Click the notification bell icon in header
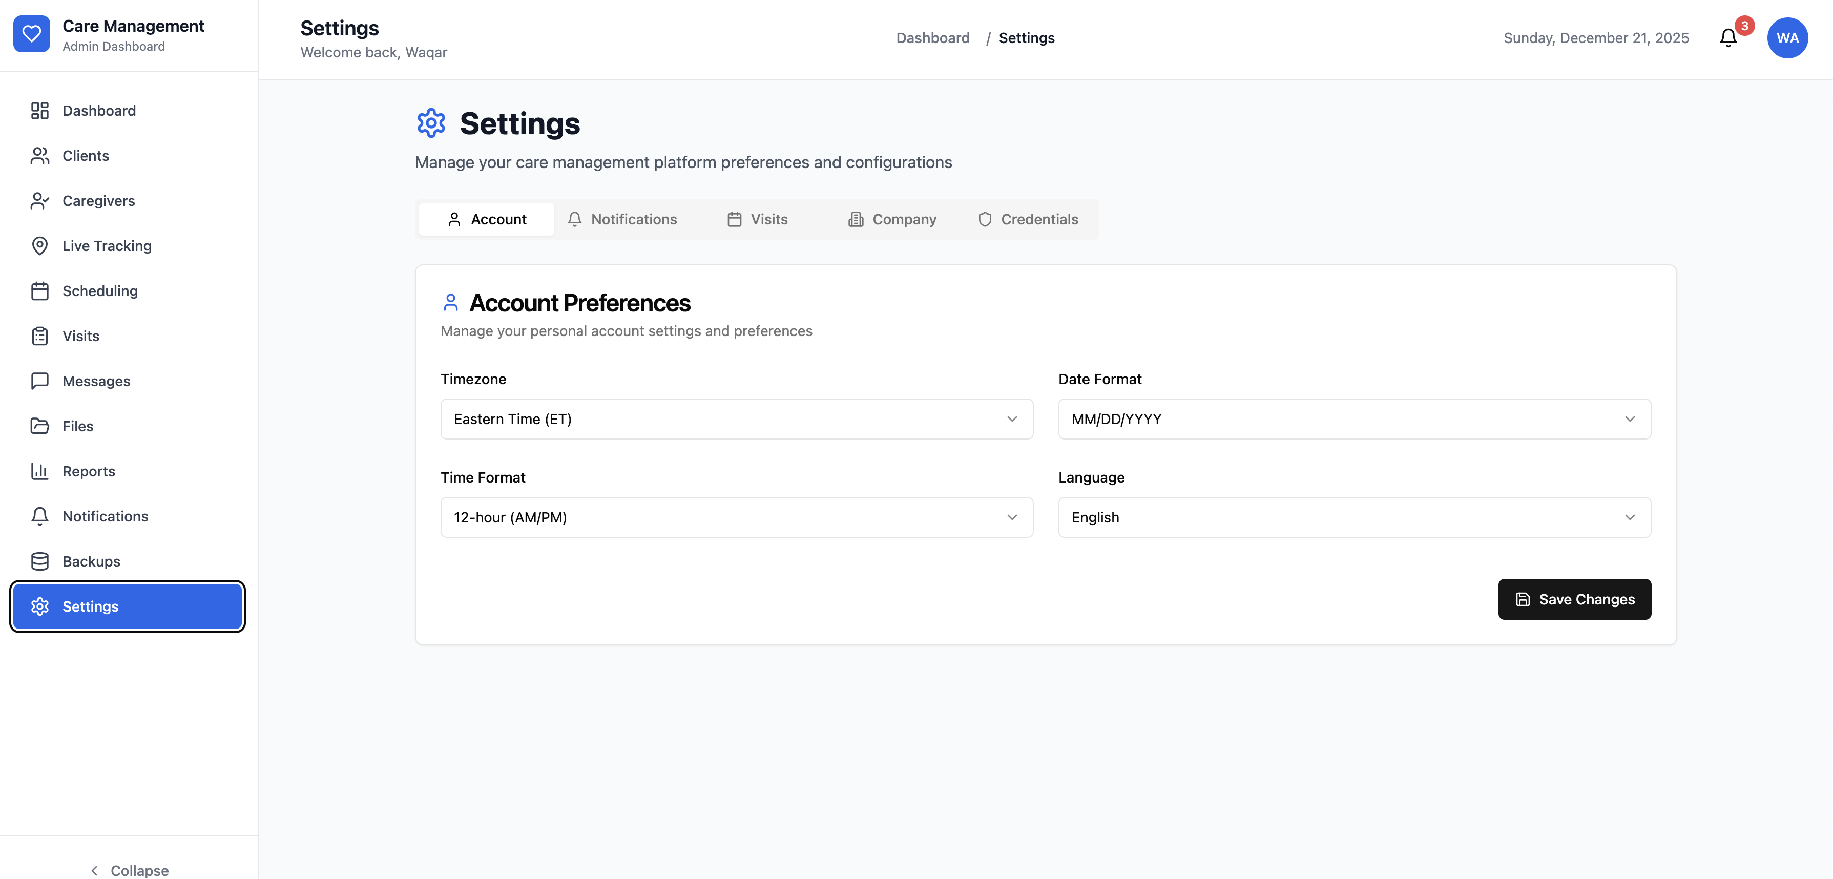 pyautogui.click(x=1727, y=38)
